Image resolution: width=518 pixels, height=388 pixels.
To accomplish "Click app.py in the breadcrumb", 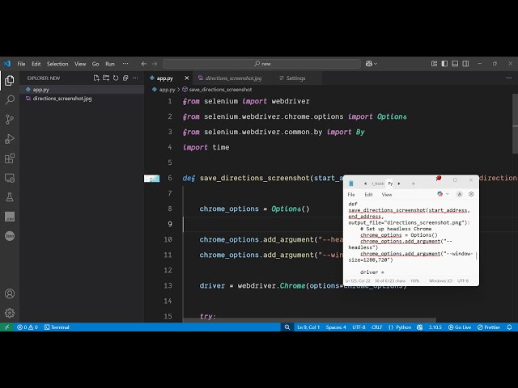I will click(x=168, y=90).
